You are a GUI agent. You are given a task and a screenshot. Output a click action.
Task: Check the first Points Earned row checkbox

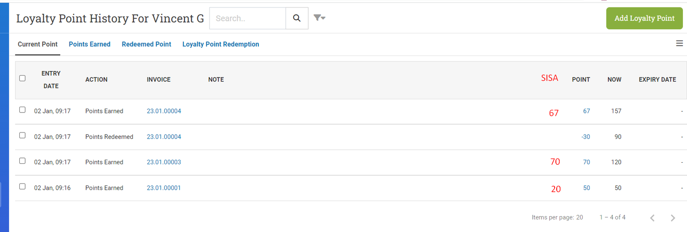23,110
